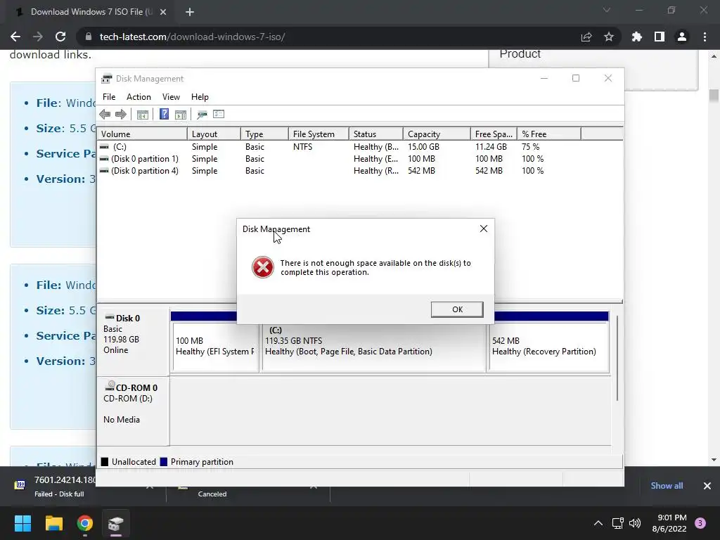720x540 pixels.
Task: Select the (C:) 119.35 GB NTFS partition block
Action: pyautogui.click(x=374, y=346)
